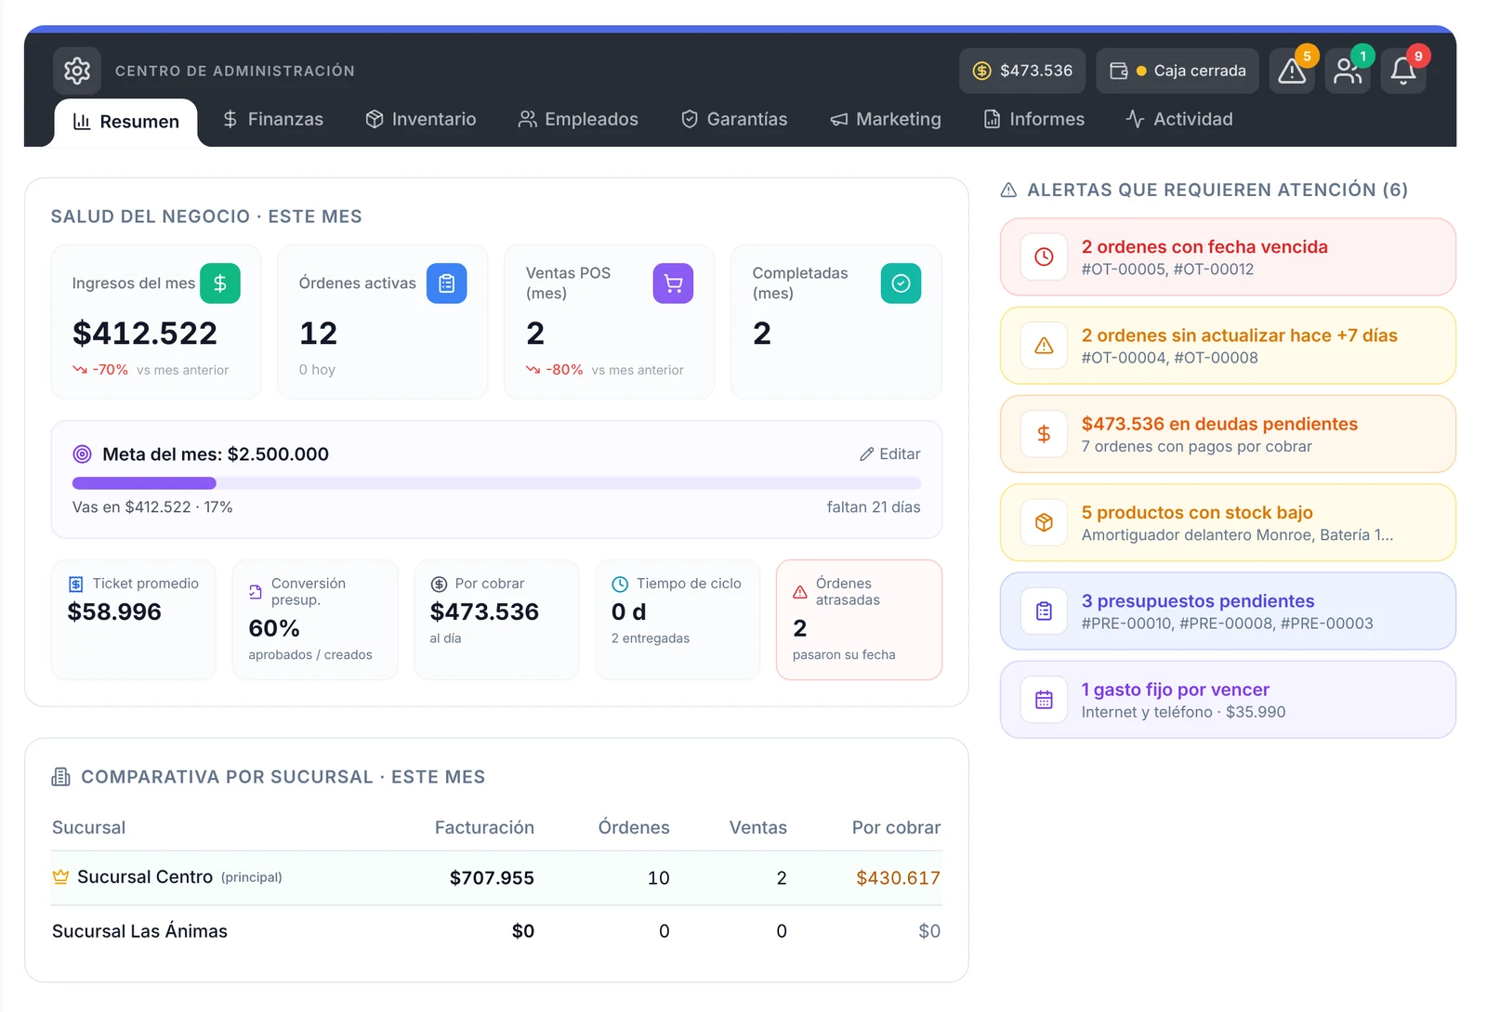This screenshot has width=1487, height=1012.
Task: Click the settings gear icon in header
Action: (77, 71)
